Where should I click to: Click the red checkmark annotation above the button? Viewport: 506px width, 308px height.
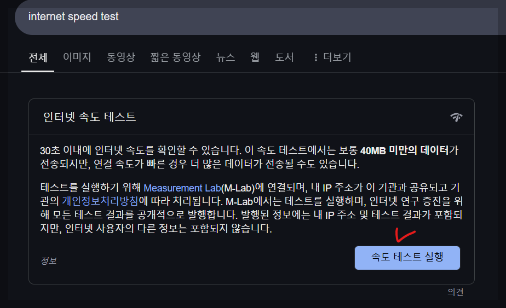click(x=405, y=235)
